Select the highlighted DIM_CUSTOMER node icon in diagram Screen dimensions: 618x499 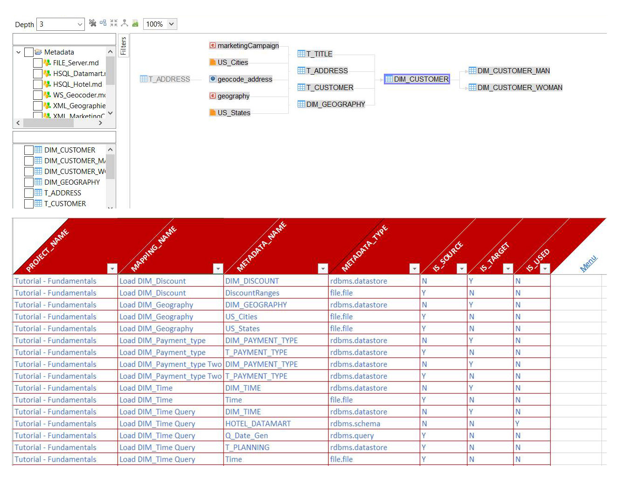(389, 79)
